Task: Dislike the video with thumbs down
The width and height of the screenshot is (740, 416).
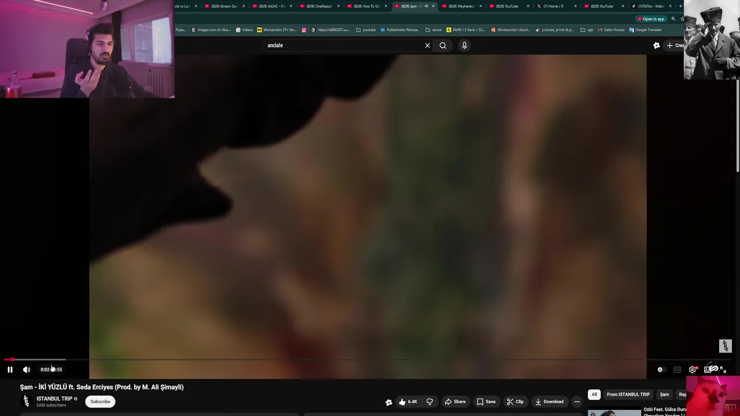Action: (x=430, y=402)
